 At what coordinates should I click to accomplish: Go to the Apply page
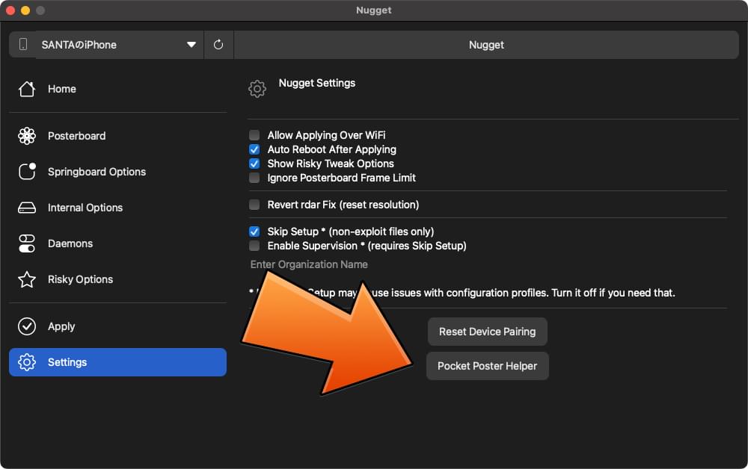[117, 326]
